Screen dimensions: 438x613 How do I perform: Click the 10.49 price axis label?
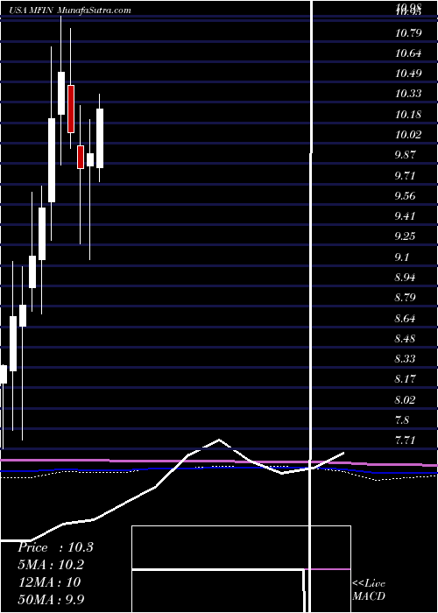pos(408,73)
